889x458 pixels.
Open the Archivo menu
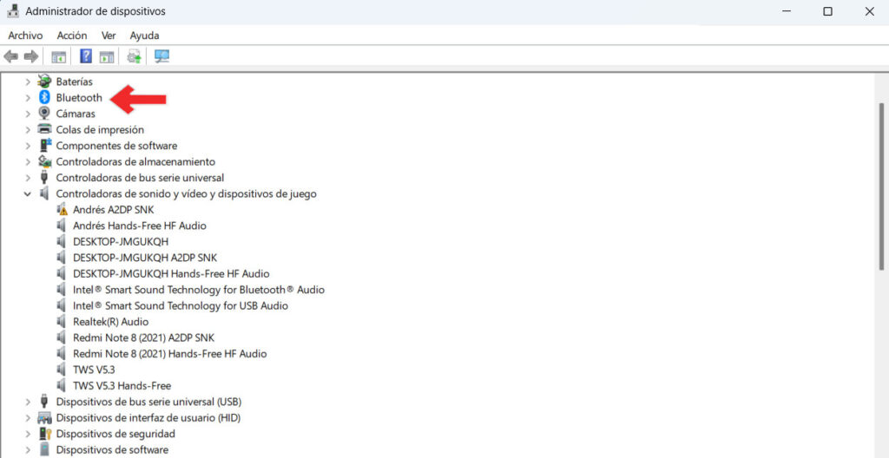click(x=25, y=36)
